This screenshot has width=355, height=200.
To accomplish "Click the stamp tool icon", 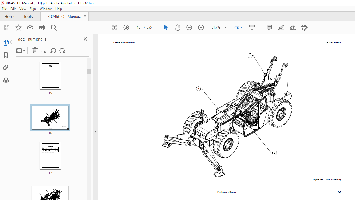I will pos(304,27).
